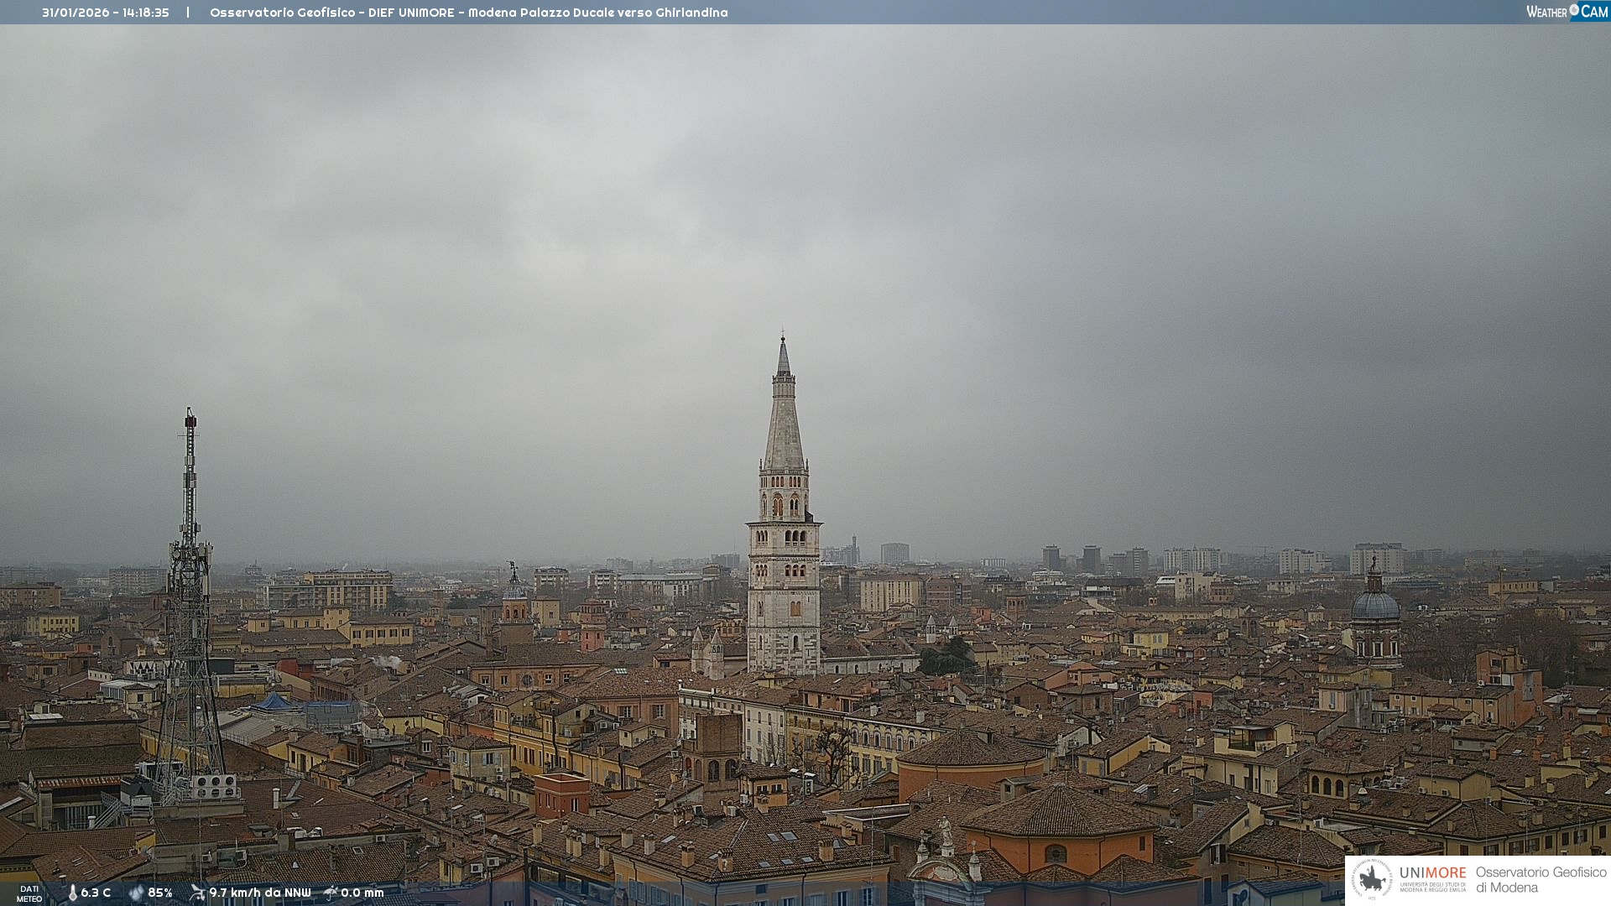Click the humidity water drops icon
1611x906 pixels.
136,893
